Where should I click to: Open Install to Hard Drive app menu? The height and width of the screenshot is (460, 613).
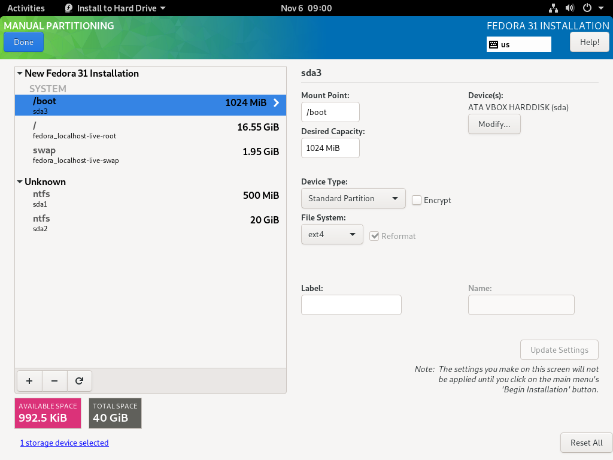(x=115, y=8)
